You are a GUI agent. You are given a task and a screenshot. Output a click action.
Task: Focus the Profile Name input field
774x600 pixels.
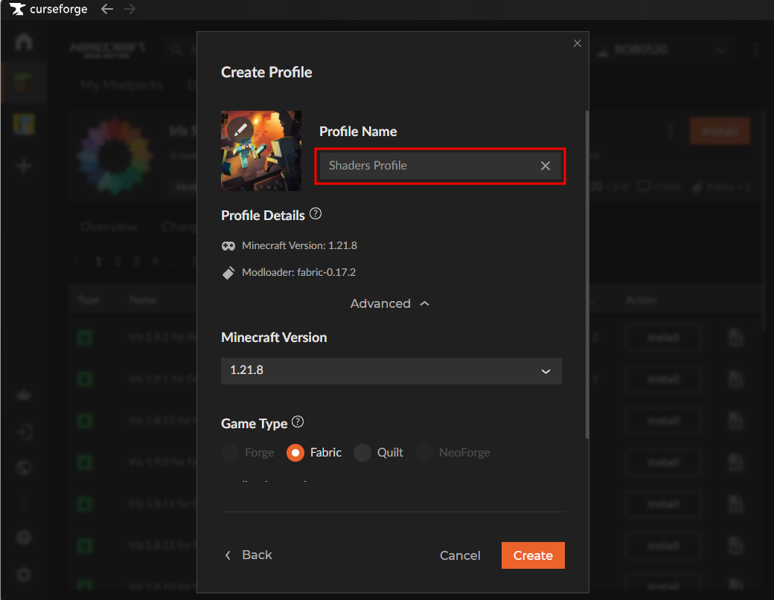(x=440, y=166)
